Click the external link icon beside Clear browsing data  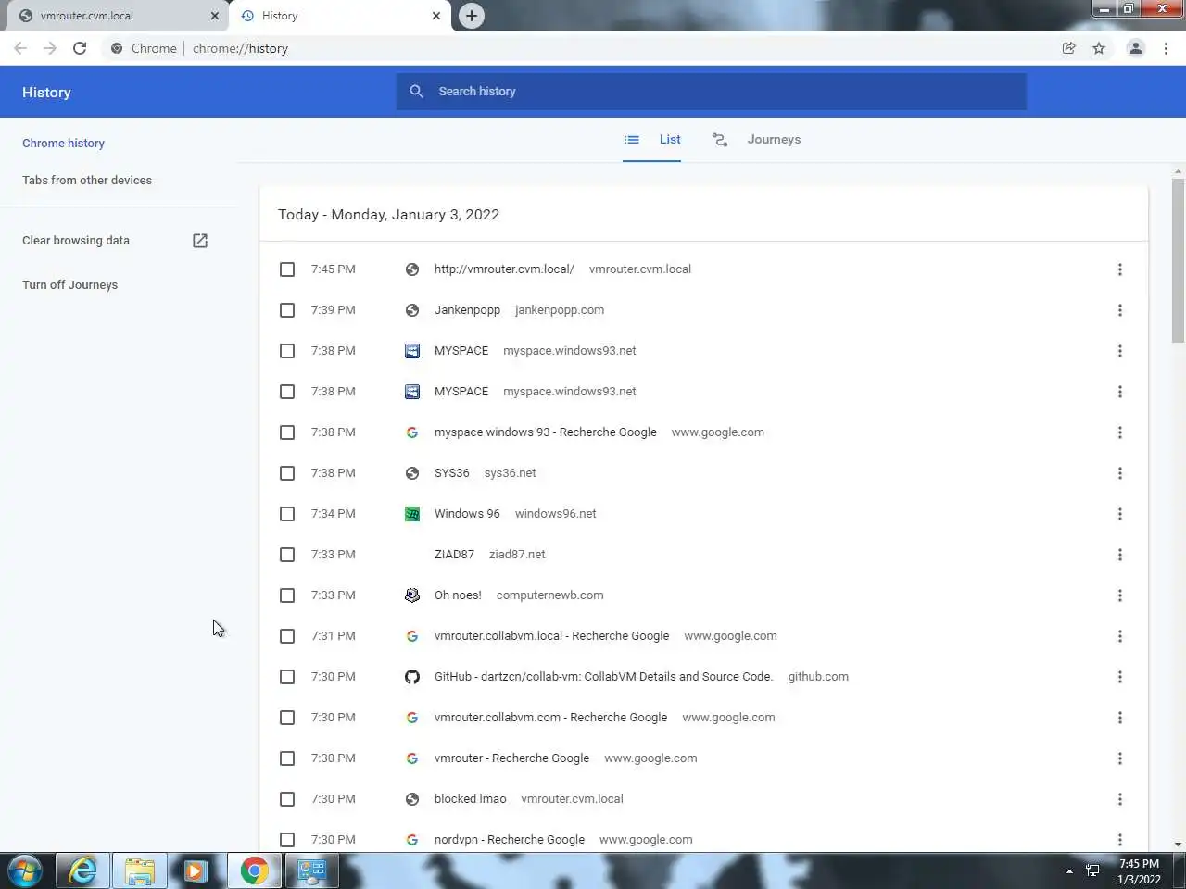pos(200,241)
